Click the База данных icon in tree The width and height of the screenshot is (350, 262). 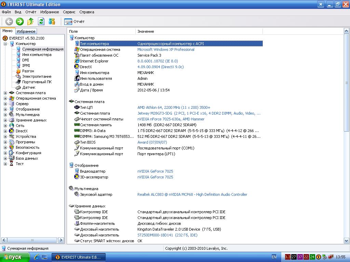pyautogui.click(x=12, y=158)
